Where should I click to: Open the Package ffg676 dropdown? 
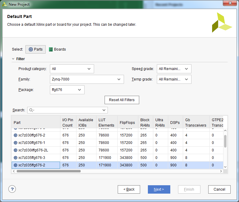pos(67,90)
